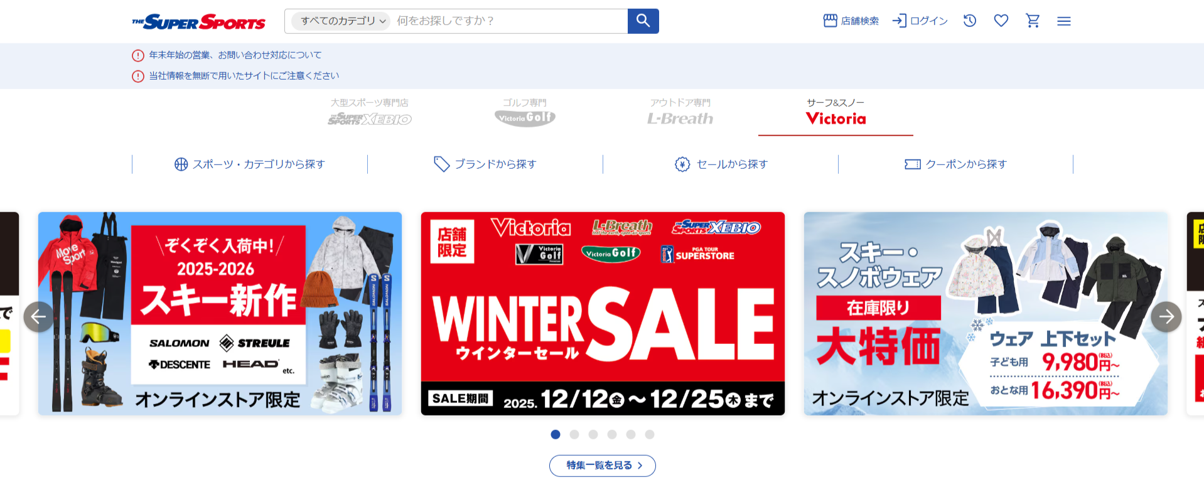The height and width of the screenshot is (482, 1204).
Task: Select the second carousel pagination dot
Action: point(574,434)
